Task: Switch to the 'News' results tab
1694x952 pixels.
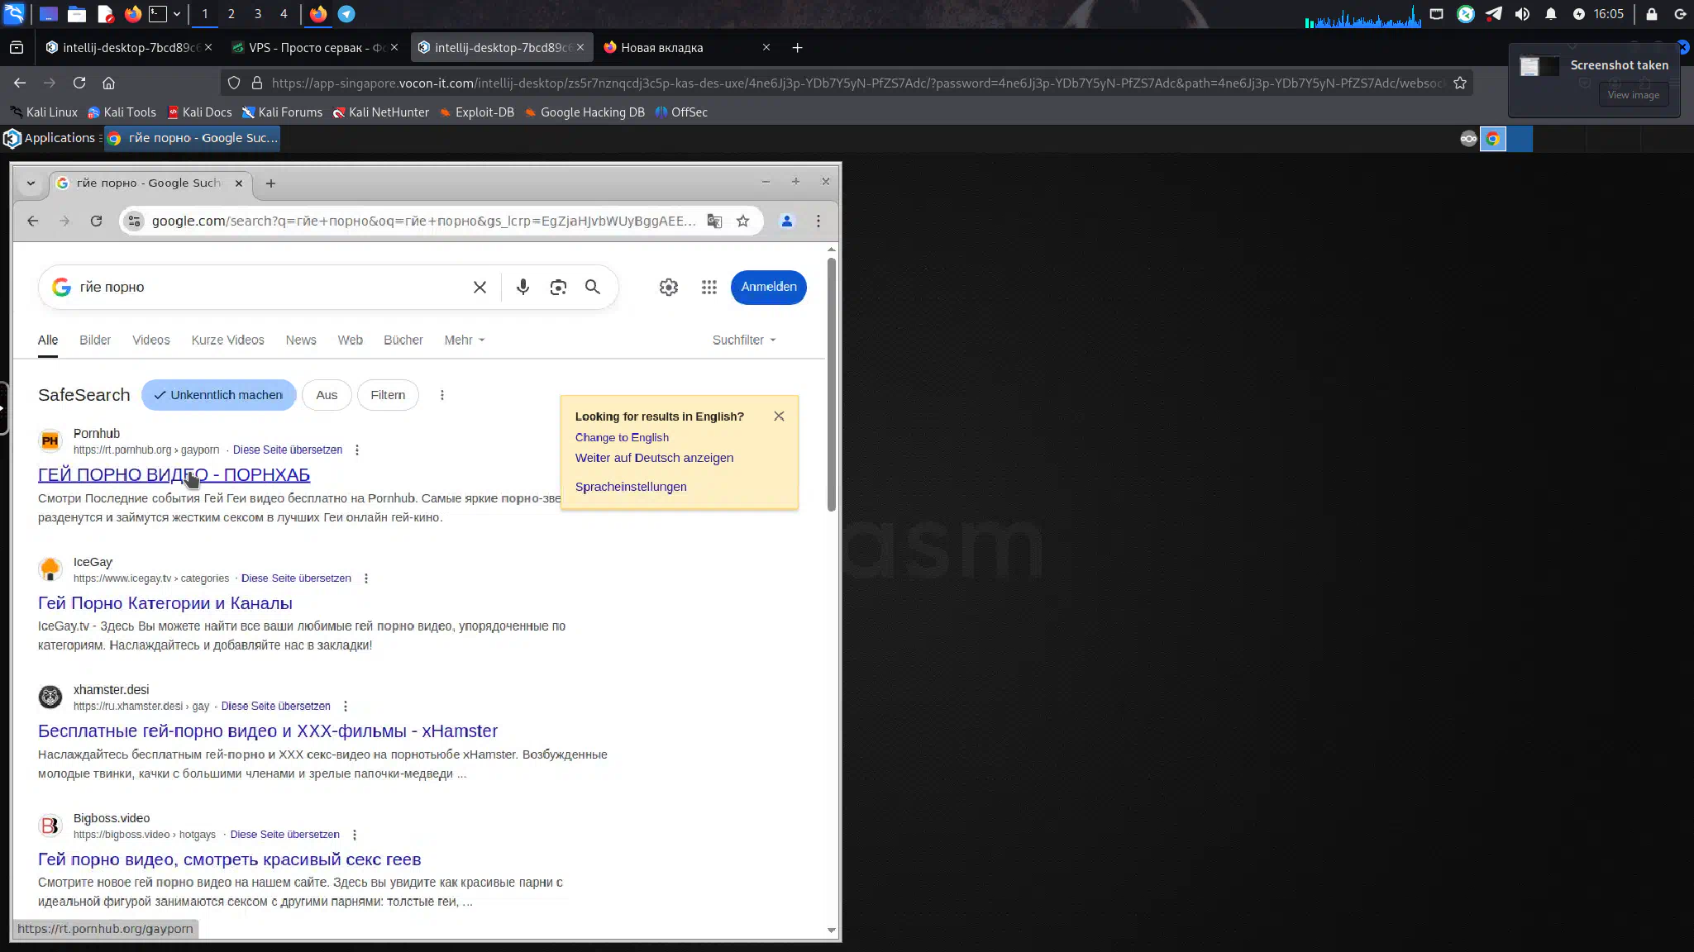Action: tap(301, 340)
